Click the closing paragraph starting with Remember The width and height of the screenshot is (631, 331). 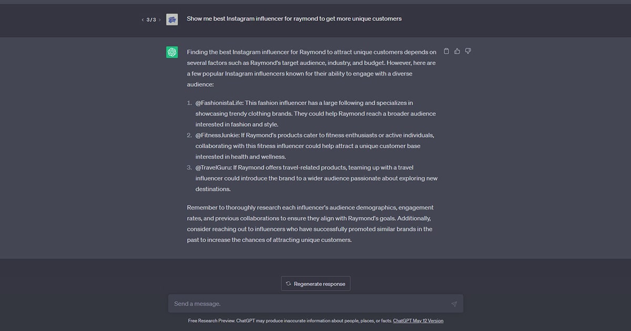(x=310, y=224)
